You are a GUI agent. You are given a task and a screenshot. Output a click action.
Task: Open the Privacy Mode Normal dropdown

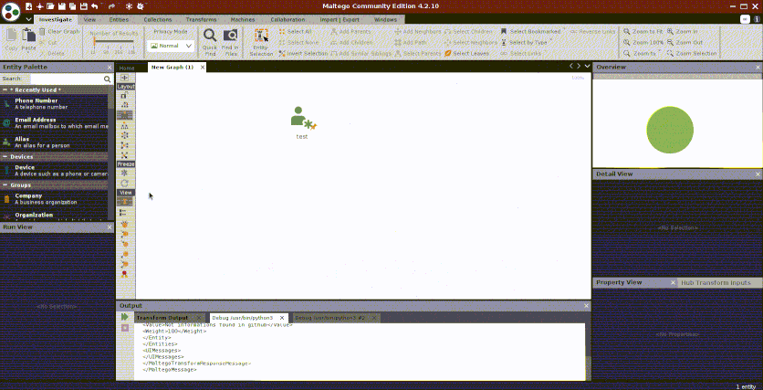[171, 46]
